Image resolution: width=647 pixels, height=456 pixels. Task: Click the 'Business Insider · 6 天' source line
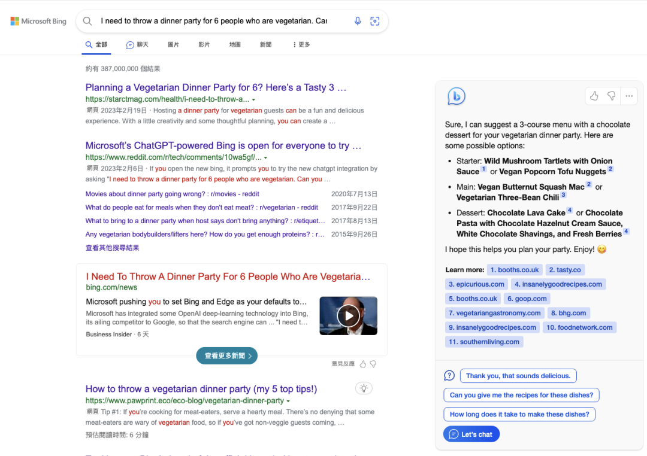tap(117, 335)
